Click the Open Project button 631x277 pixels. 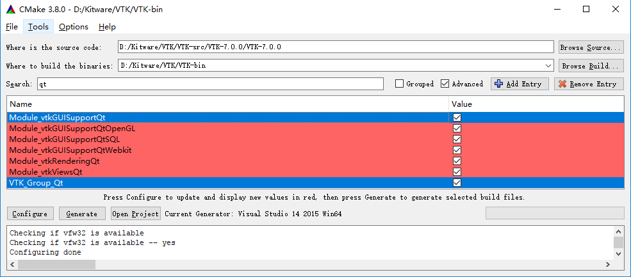(136, 214)
